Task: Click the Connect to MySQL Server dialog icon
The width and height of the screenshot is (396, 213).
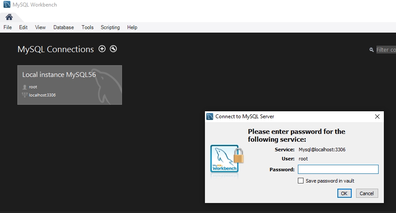Action: tap(210, 116)
